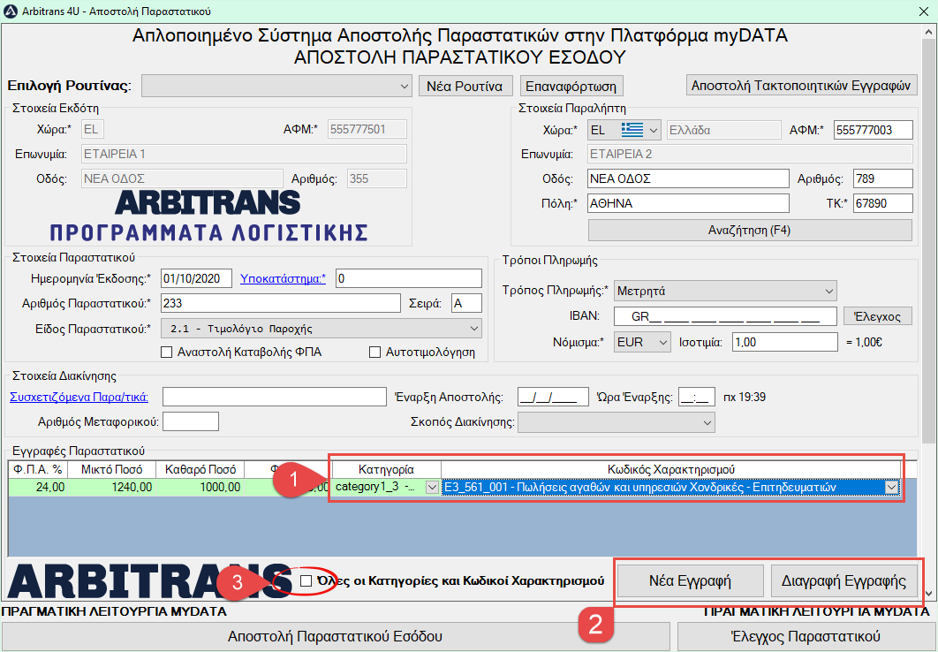938x652 pixels.
Task: Click the Ώρα Έναρξης time field
Action: click(x=697, y=398)
